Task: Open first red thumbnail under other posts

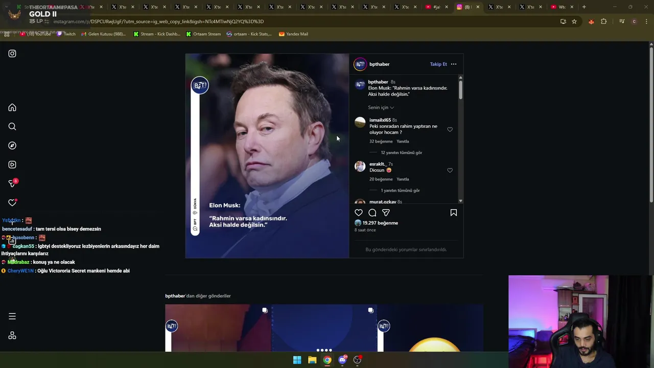Action: (218, 328)
